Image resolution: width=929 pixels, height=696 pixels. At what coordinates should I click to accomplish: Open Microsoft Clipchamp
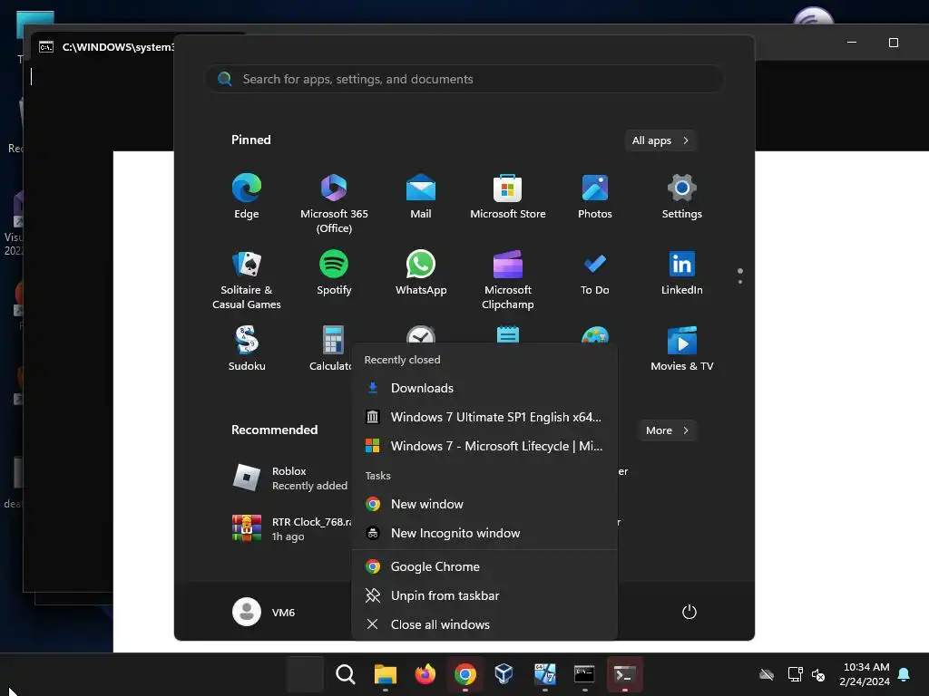point(508,279)
